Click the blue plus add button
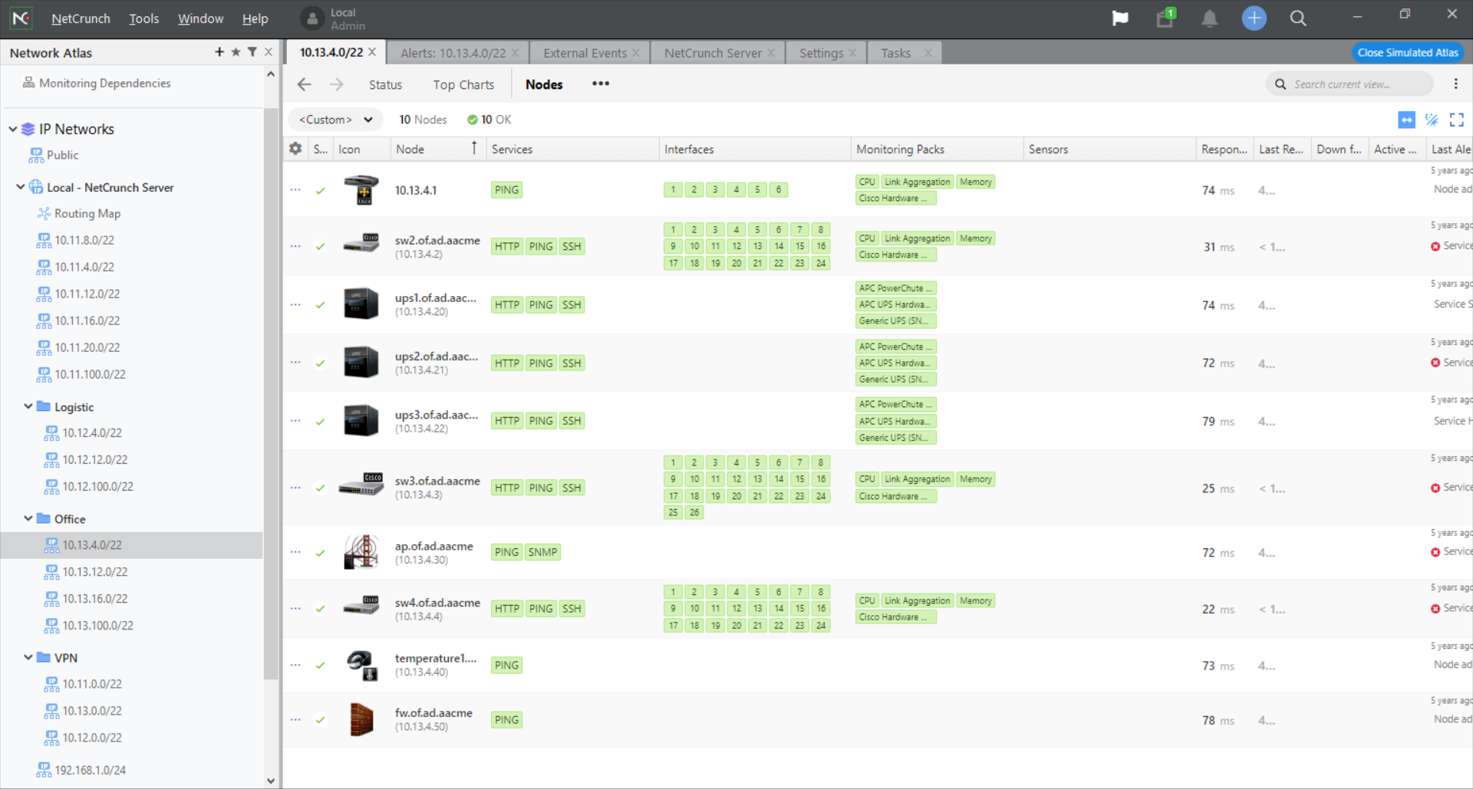This screenshot has height=789, width=1473. point(1254,18)
